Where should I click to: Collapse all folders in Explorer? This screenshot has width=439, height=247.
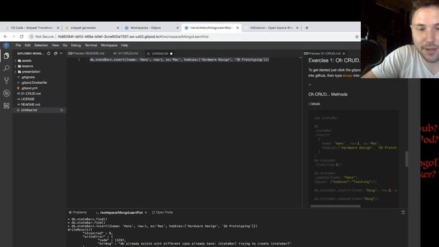(56, 54)
